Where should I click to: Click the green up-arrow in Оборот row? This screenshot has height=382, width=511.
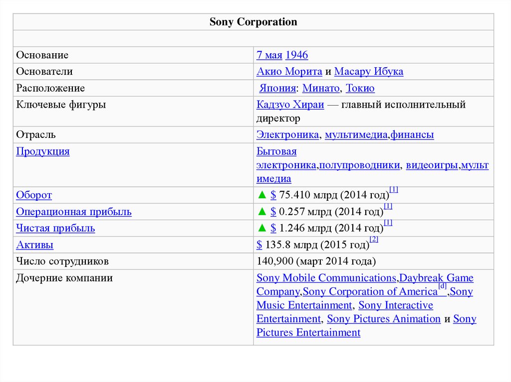point(261,195)
